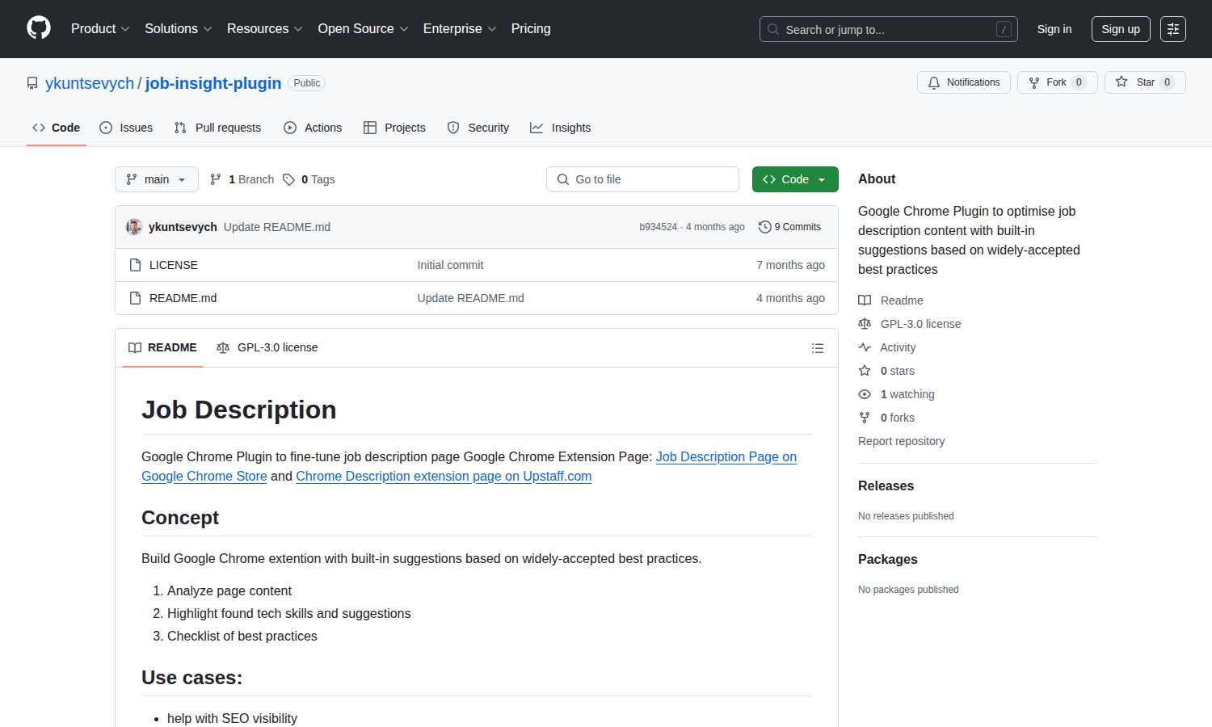The image size is (1212, 727).
Task: Click Report repository link
Action: [x=902, y=441]
